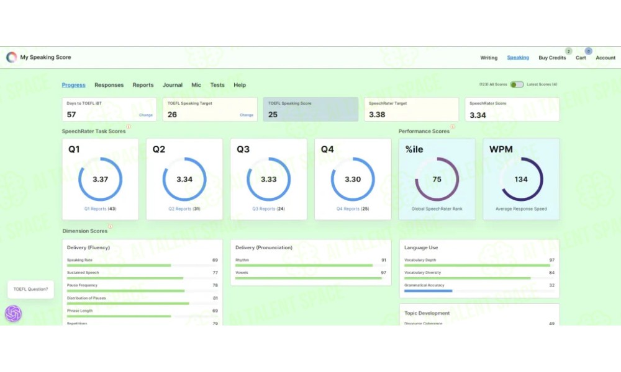
Task: Click the My Speaking Score logo icon
Action: coord(11,57)
